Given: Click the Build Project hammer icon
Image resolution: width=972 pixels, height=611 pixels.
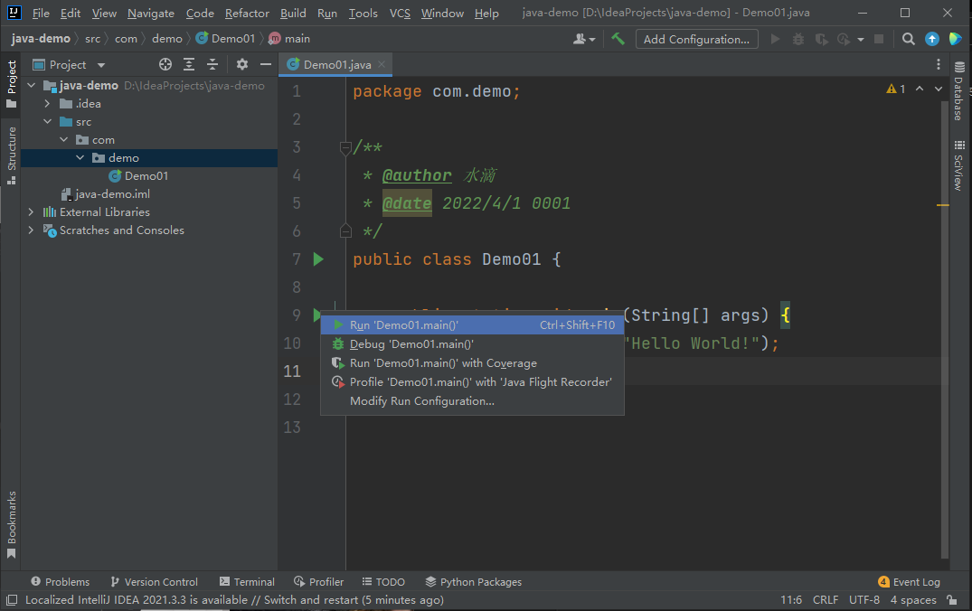Looking at the screenshot, I should (x=618, y=39).
